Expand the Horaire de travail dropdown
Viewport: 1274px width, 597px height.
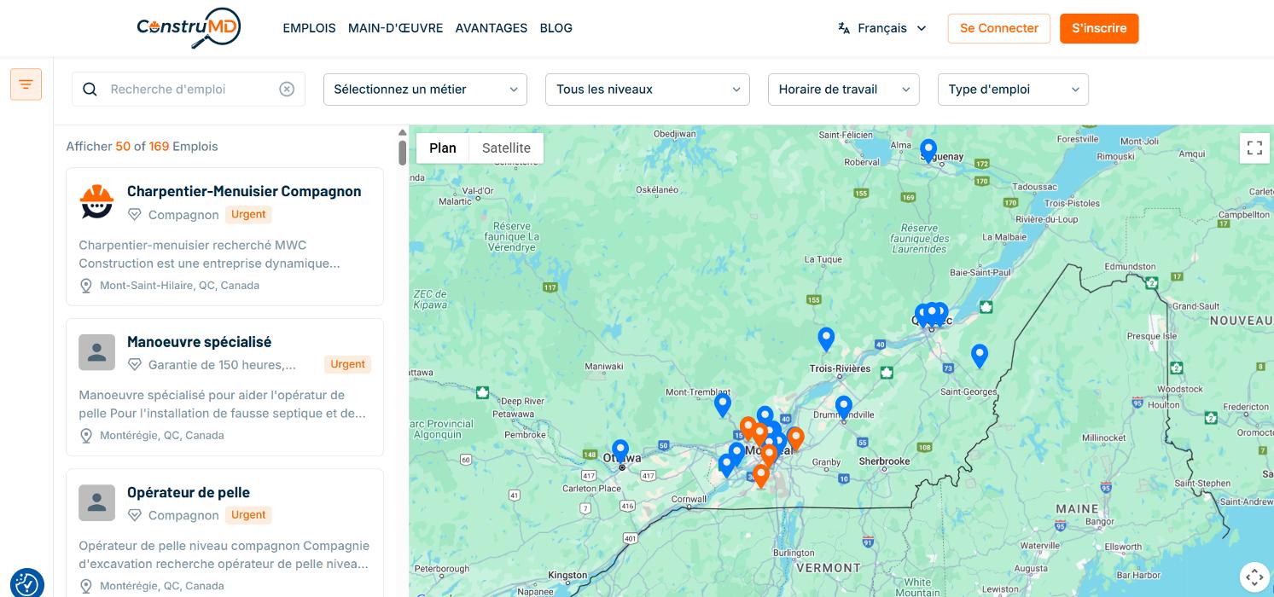[843, 90]
